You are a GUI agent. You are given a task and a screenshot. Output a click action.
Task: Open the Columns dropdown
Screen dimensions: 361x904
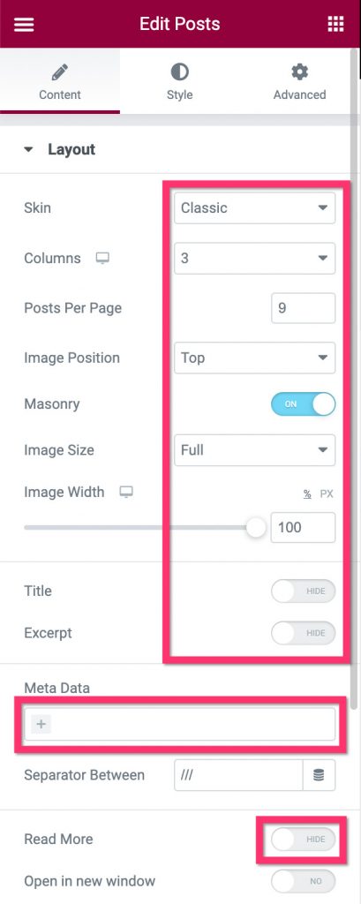coord(254,259)
